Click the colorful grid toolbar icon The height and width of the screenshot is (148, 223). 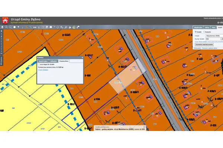[74, 27]
